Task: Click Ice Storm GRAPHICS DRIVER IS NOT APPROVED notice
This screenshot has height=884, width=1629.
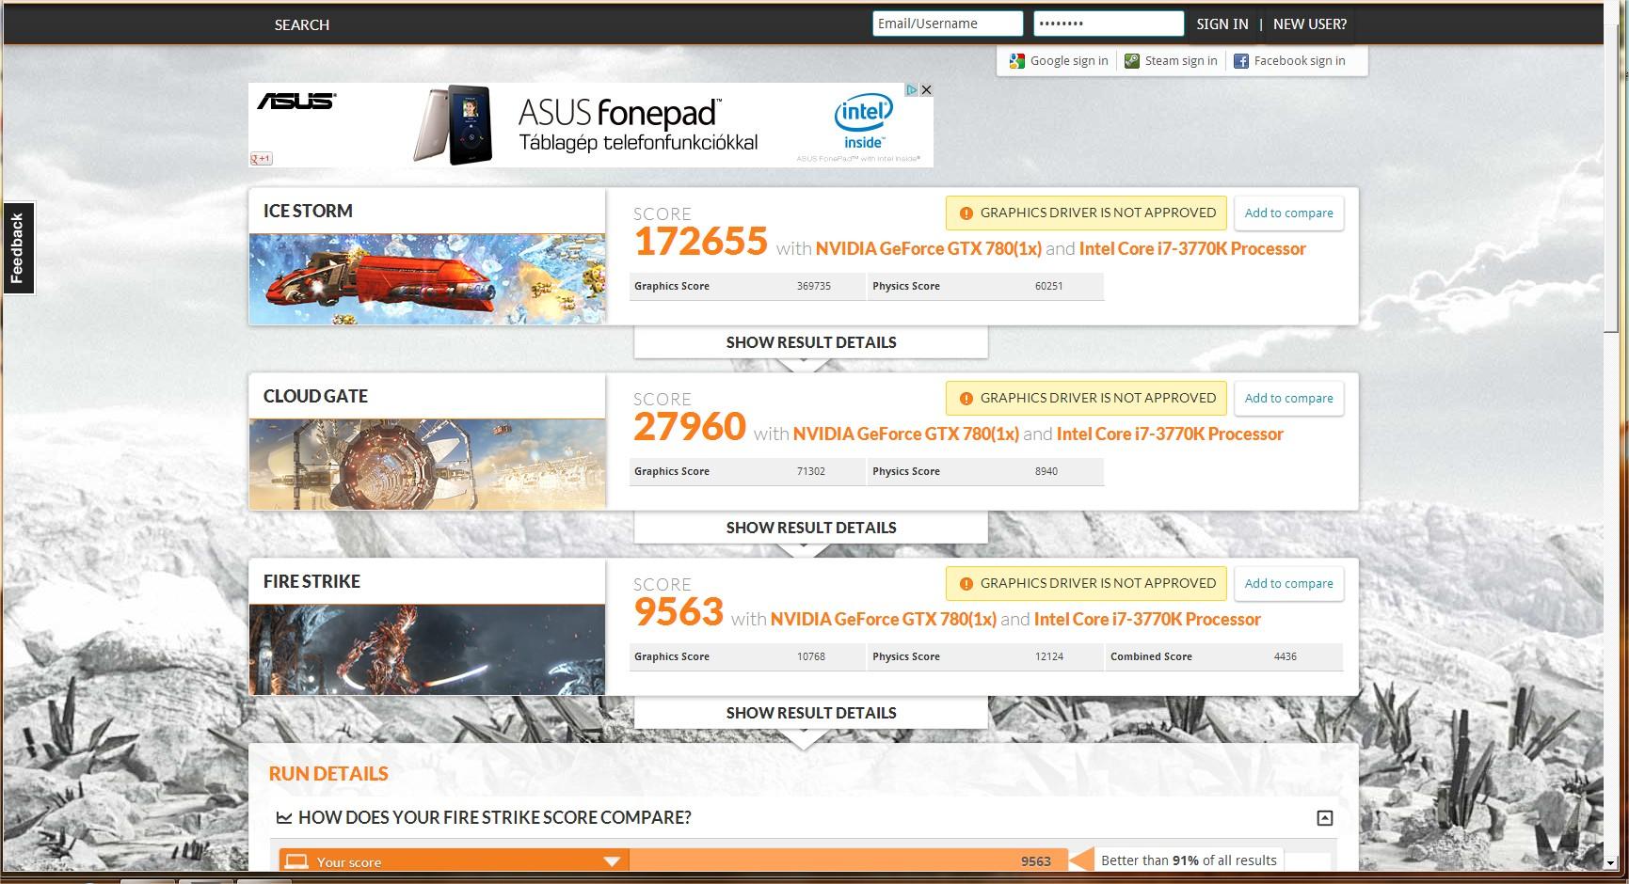Action: click(x=1087, y=213)
